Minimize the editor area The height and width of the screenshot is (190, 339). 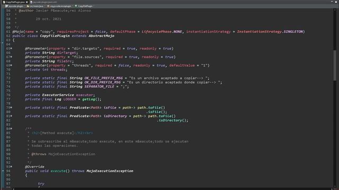(x=332, y=2)
